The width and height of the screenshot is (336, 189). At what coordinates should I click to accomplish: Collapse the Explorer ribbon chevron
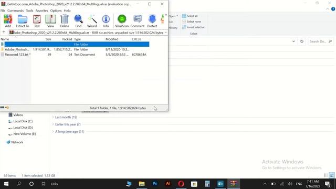pyautogui.click(x=328, y=9)
